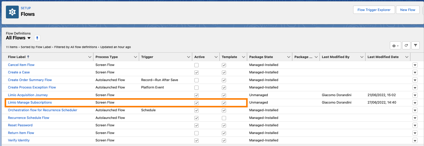Pin the All Flows list view
Image resolution: width=424 pixels, height=146 pixels.
point(37,38)
